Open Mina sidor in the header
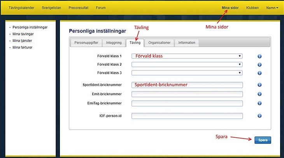284x158 pixels. (x=230, y=8)
